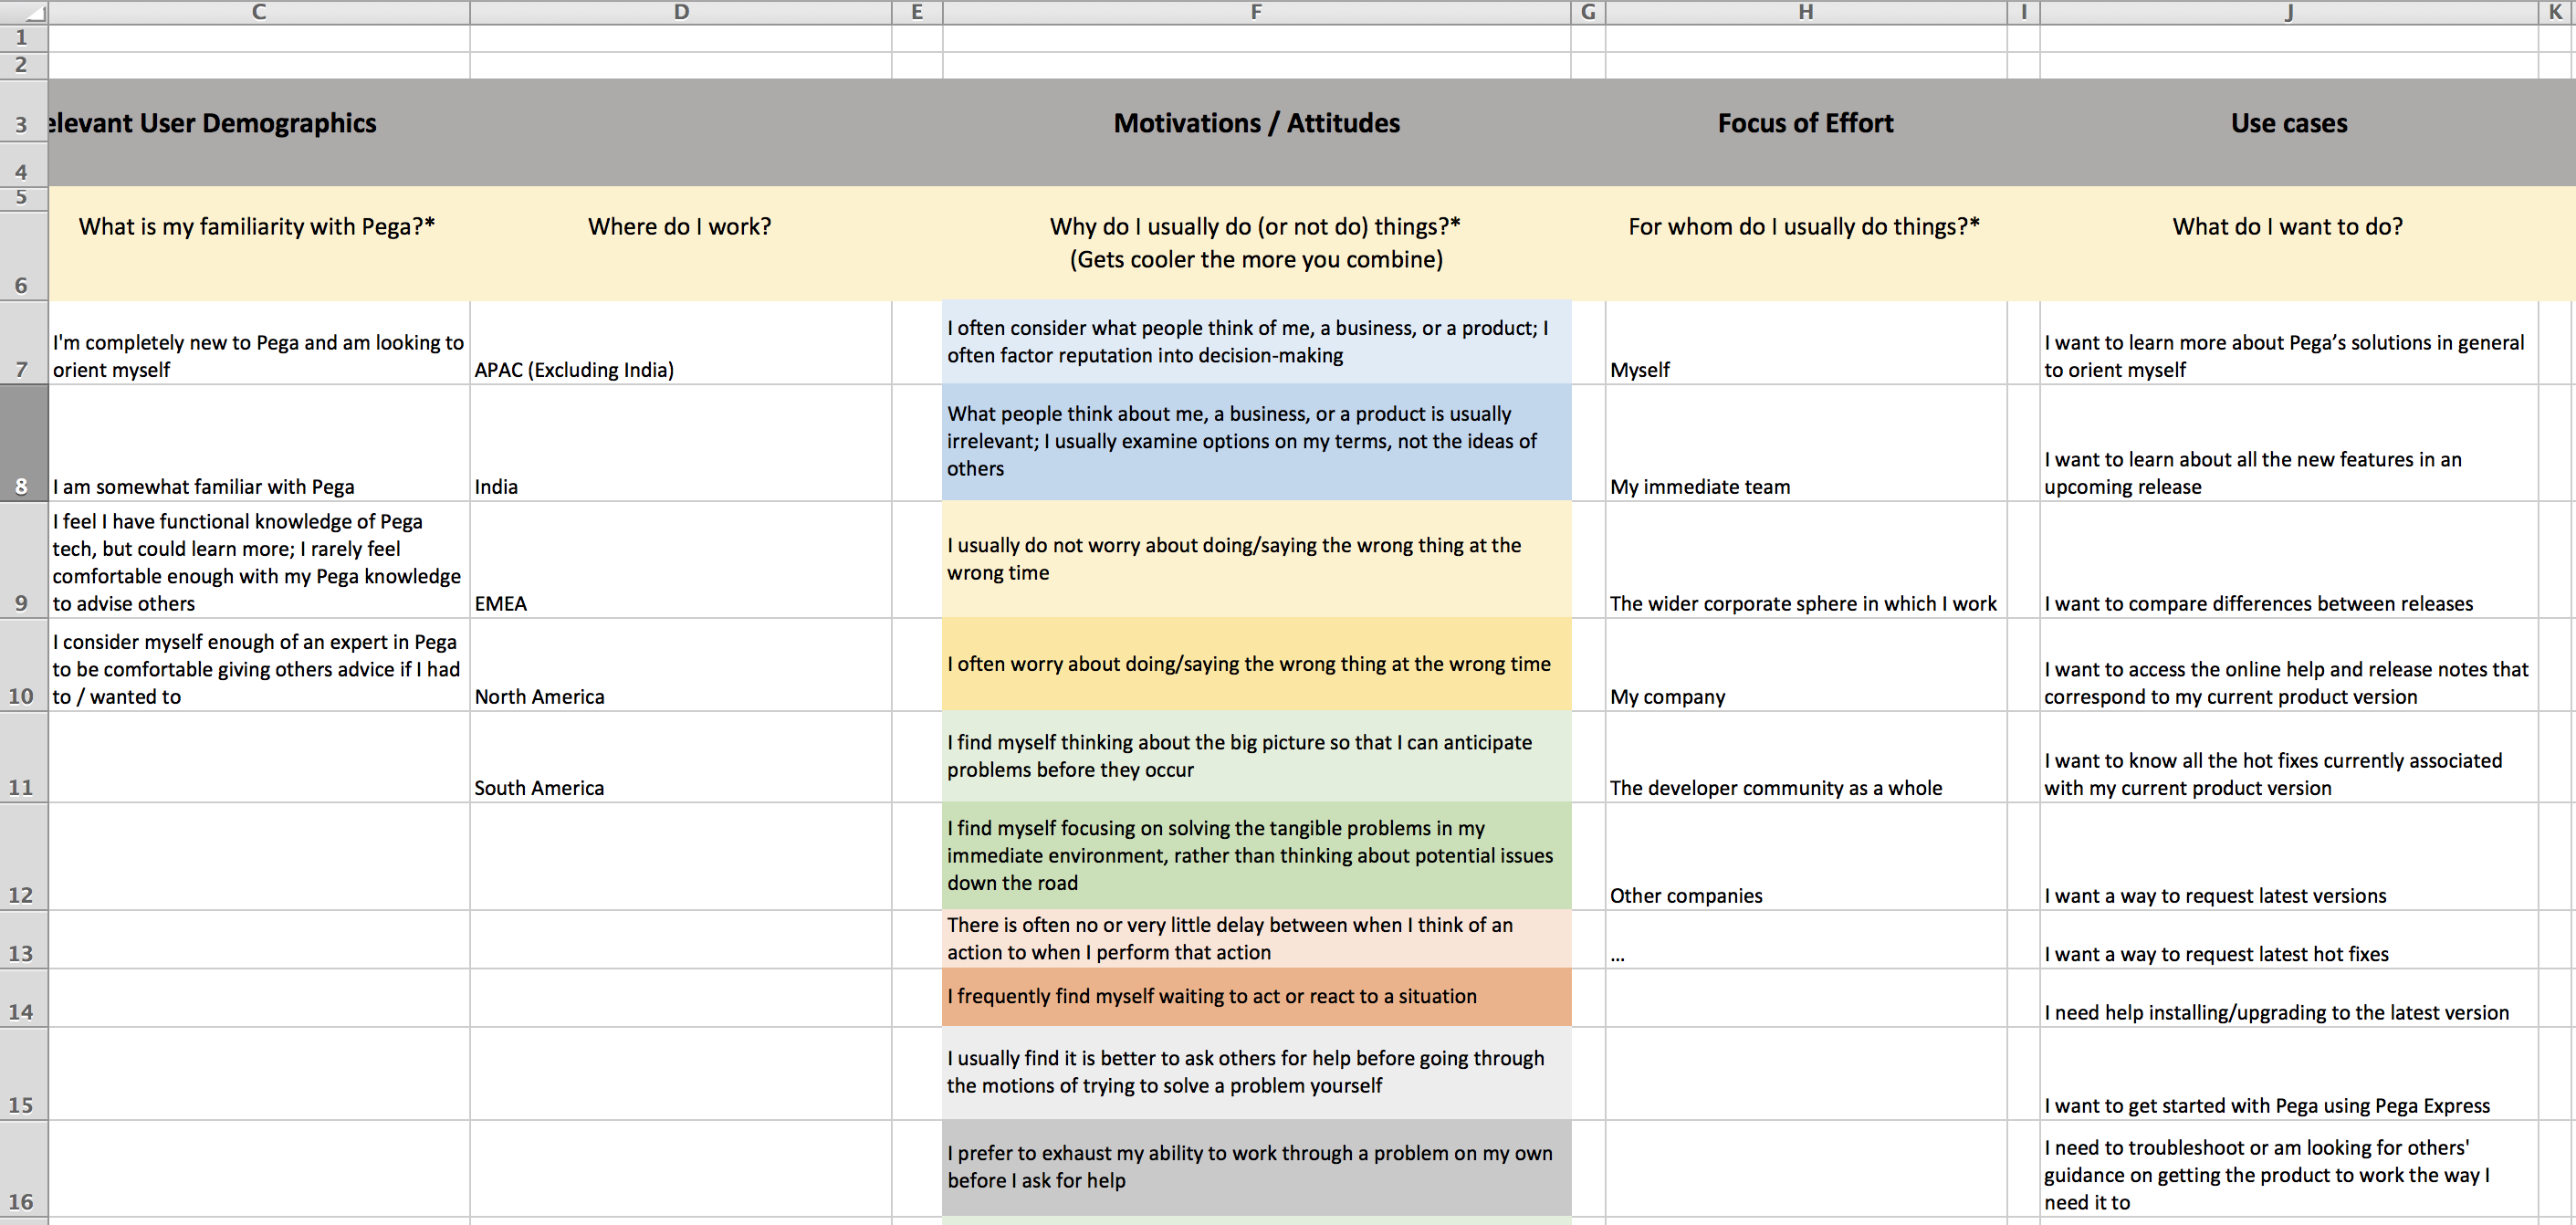Select row 8 header
Image resolution: width=2576 pixels, height=1225 pixels.
pyautogui.click(x=24, y=443)
